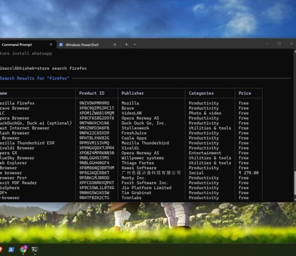Screen dimensions: 296x256
Task: Select the 'Stollenwerk' publisher cell
Action: (135, 128)
